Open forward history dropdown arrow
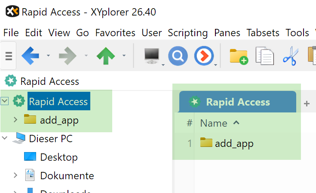Screen dimensions: 316x193 86,55
